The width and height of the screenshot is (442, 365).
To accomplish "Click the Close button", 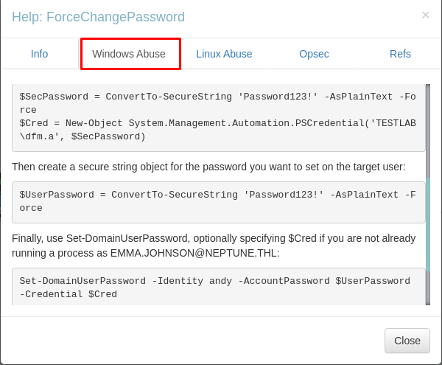I will [407, 341].
